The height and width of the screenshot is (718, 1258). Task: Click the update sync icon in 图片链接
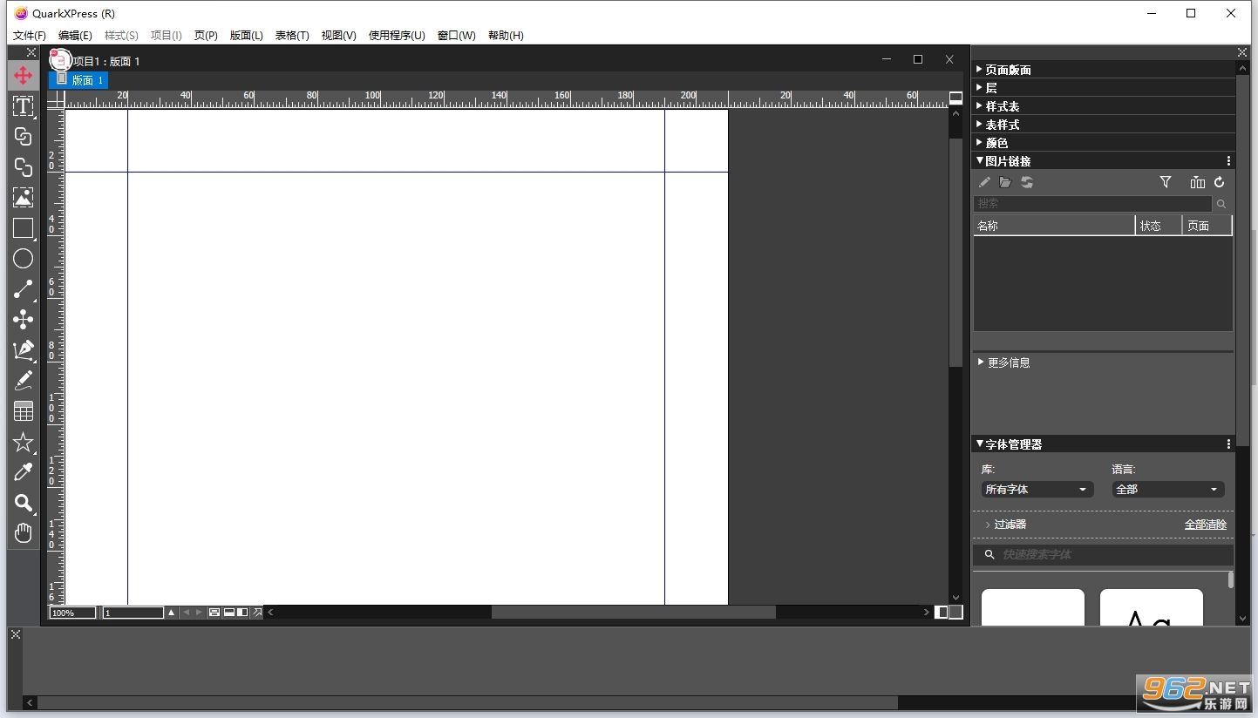tap(1027, 182)
